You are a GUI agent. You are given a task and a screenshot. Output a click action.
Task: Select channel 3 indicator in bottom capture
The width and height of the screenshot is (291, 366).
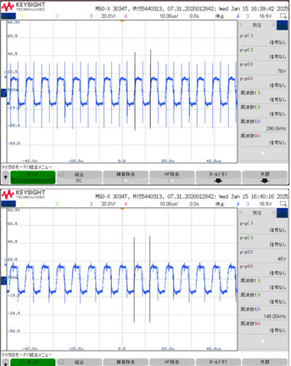tap(91, 204)
